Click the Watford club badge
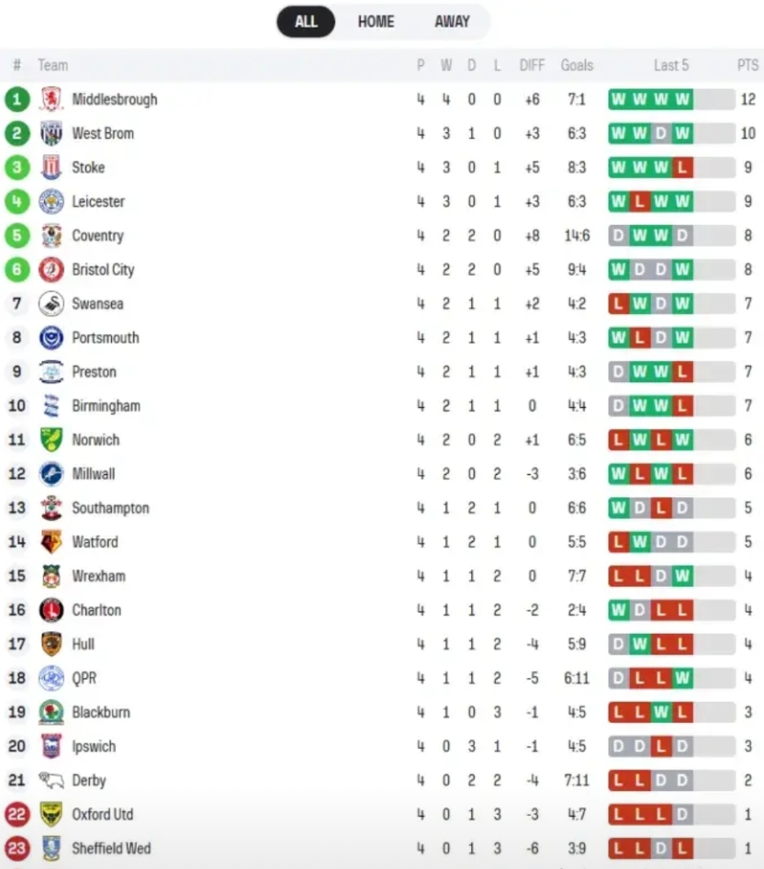The height and width of the screenshot is (869, 764). pyautogui.click(x=51, y=542)
